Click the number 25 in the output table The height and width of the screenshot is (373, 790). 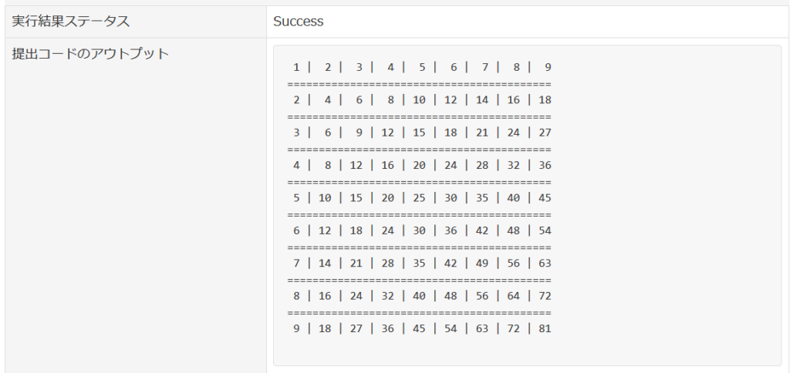419,198
